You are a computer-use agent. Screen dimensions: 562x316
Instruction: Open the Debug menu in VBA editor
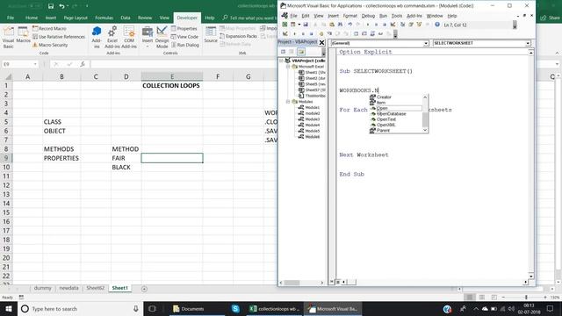pos(368,16)
